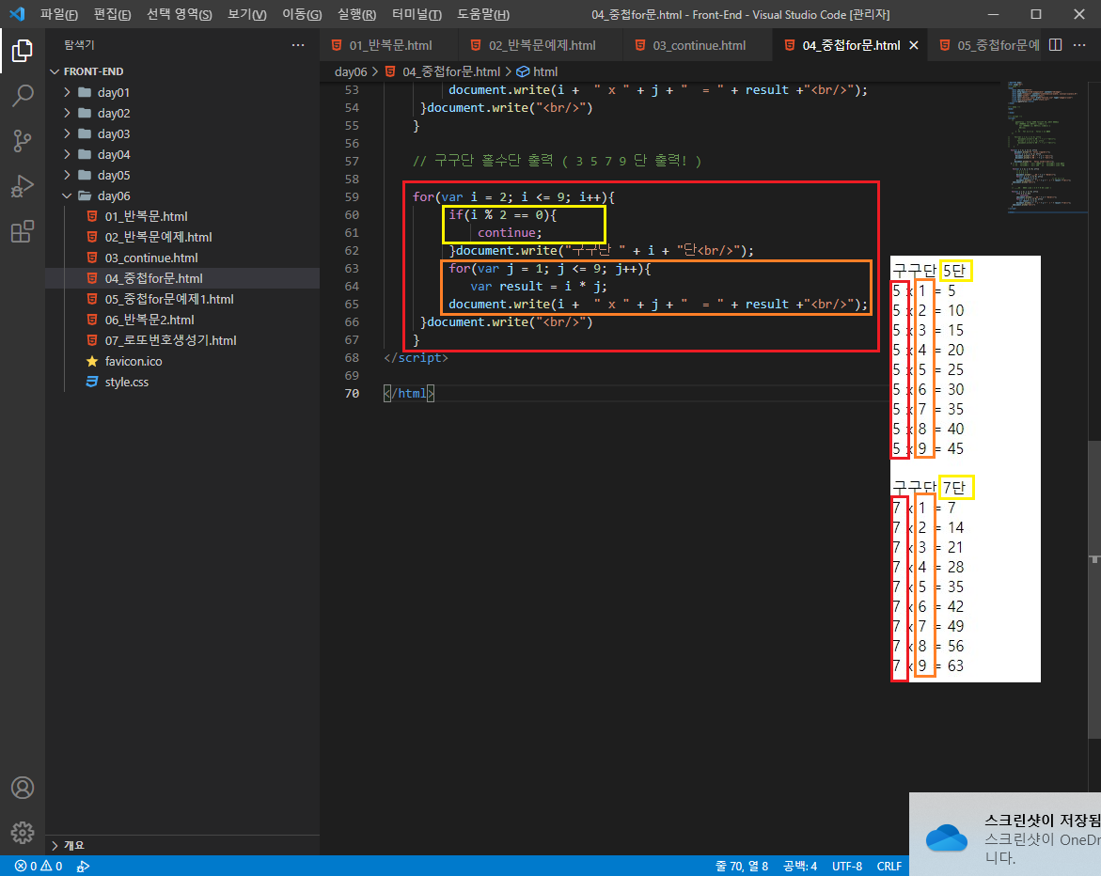
Task: Click the VS Code logo icon
Action: [17, 14]
